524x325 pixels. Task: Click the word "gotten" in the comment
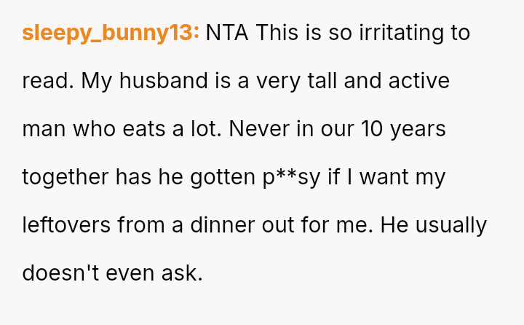[224, 177]
